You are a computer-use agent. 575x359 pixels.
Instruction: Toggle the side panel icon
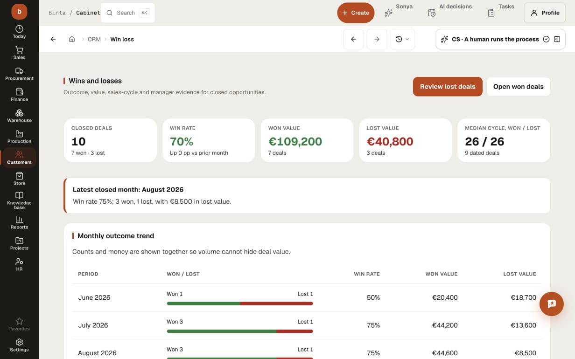(x=557, y=39)
